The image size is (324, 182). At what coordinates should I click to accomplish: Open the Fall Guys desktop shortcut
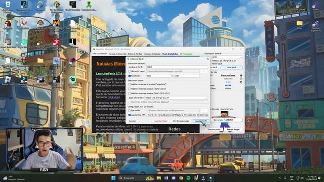[x=56, y=61]
